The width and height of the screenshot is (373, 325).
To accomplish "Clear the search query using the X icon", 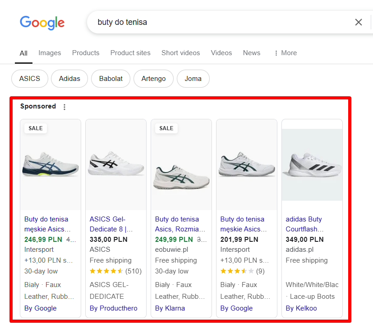I will pyautogui.click(x=359, y=22).
